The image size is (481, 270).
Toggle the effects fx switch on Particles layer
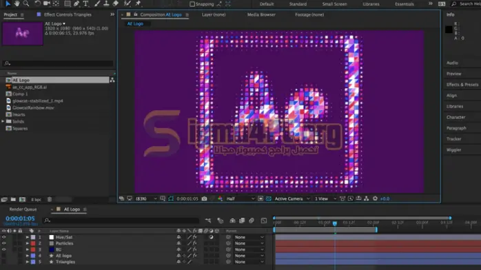[195, 243]
